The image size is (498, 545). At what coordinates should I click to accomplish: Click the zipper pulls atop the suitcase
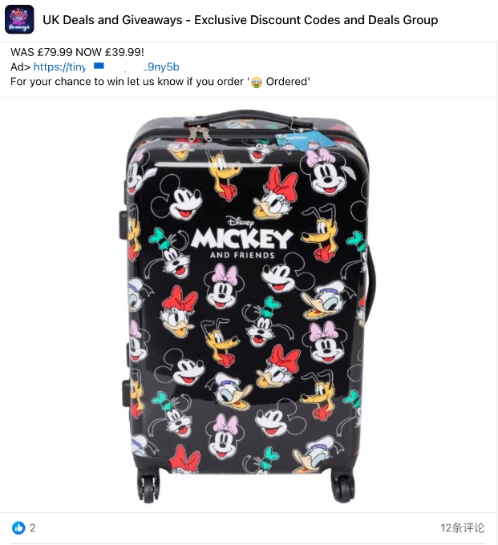(x=199, y=134)
